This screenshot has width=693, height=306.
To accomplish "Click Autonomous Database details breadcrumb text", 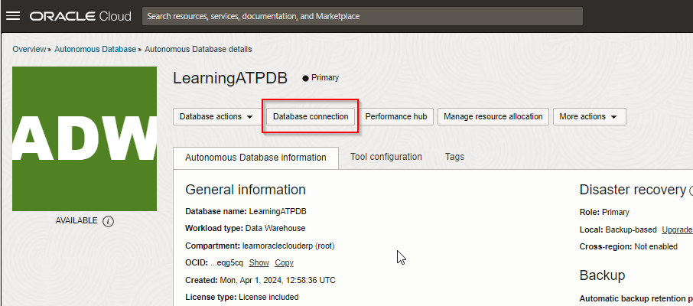I will pos(198,49).
